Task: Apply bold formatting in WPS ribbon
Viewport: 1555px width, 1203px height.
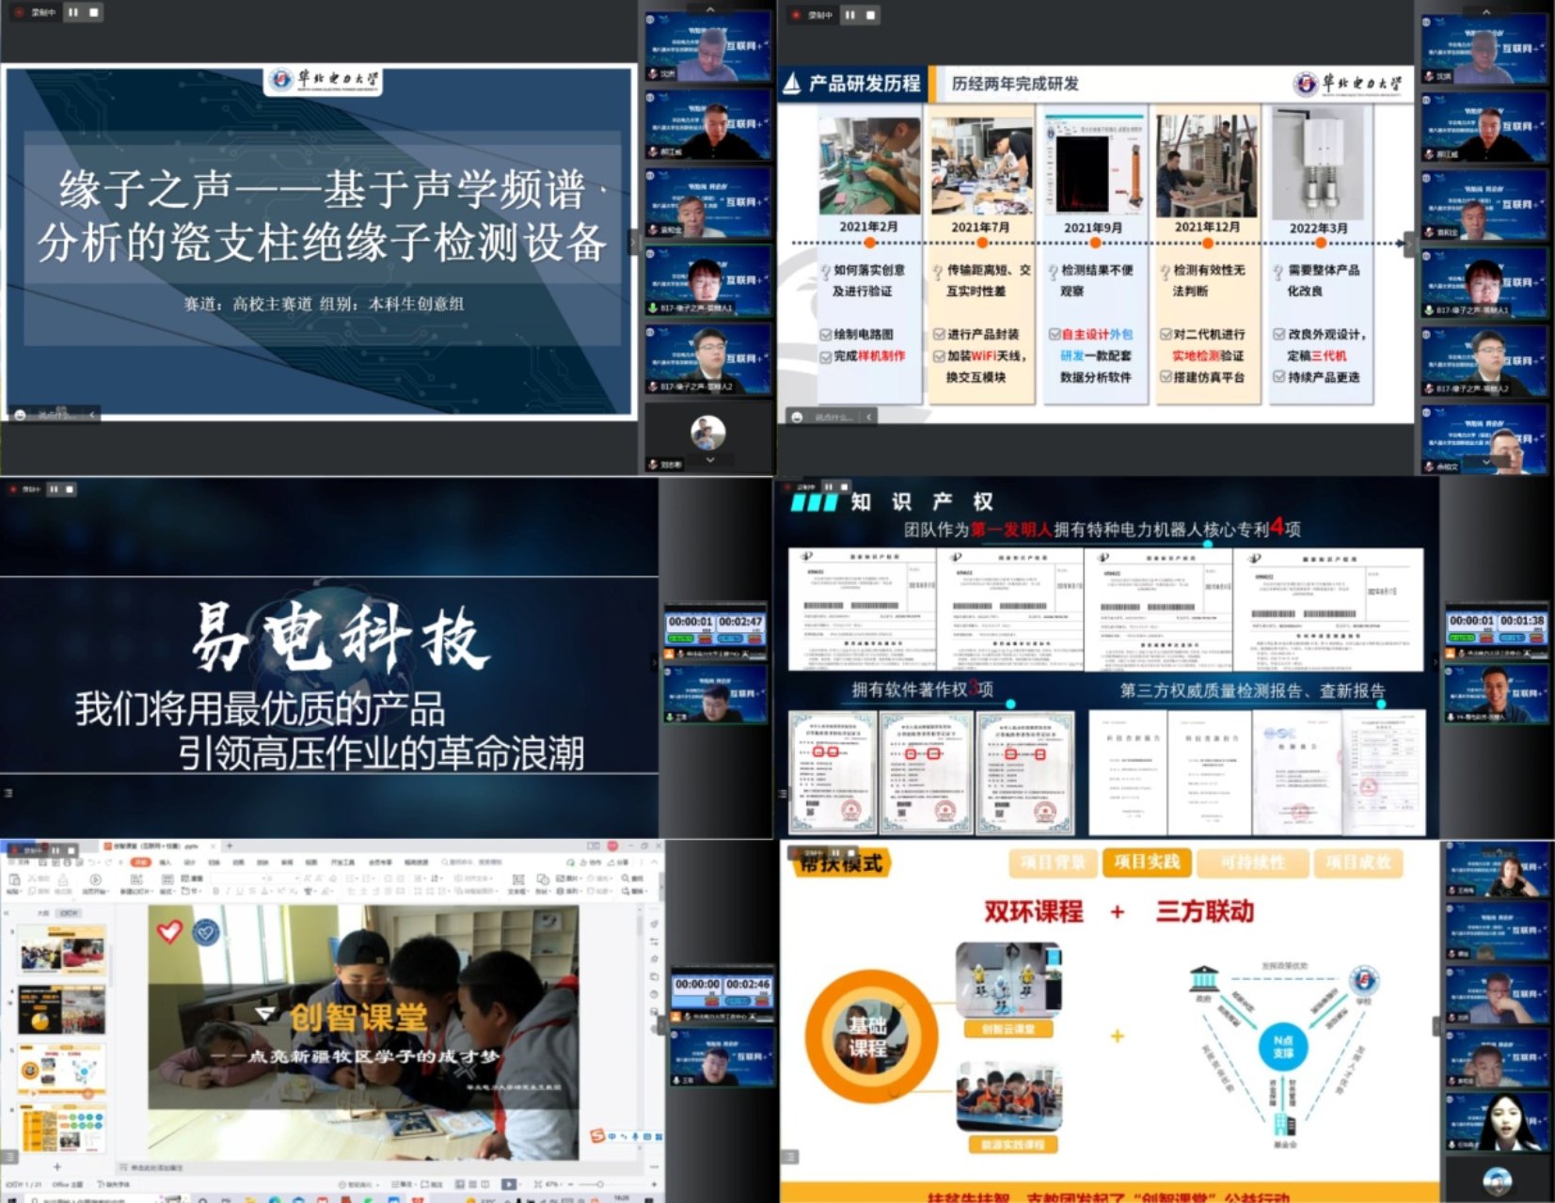Action: coord(215,891)
